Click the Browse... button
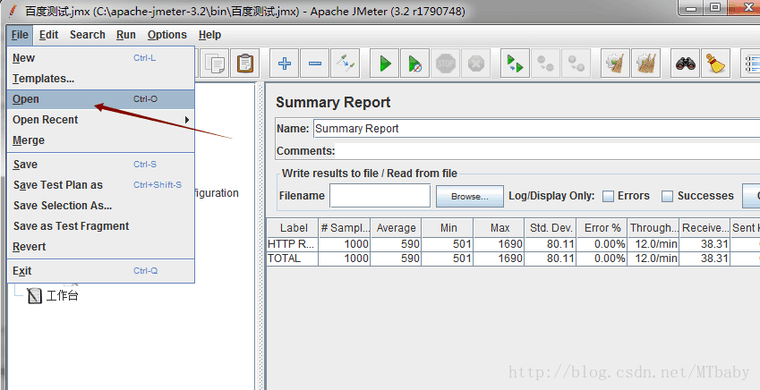Viewport: 760px width, 390px height. click(x=470, y=196)
